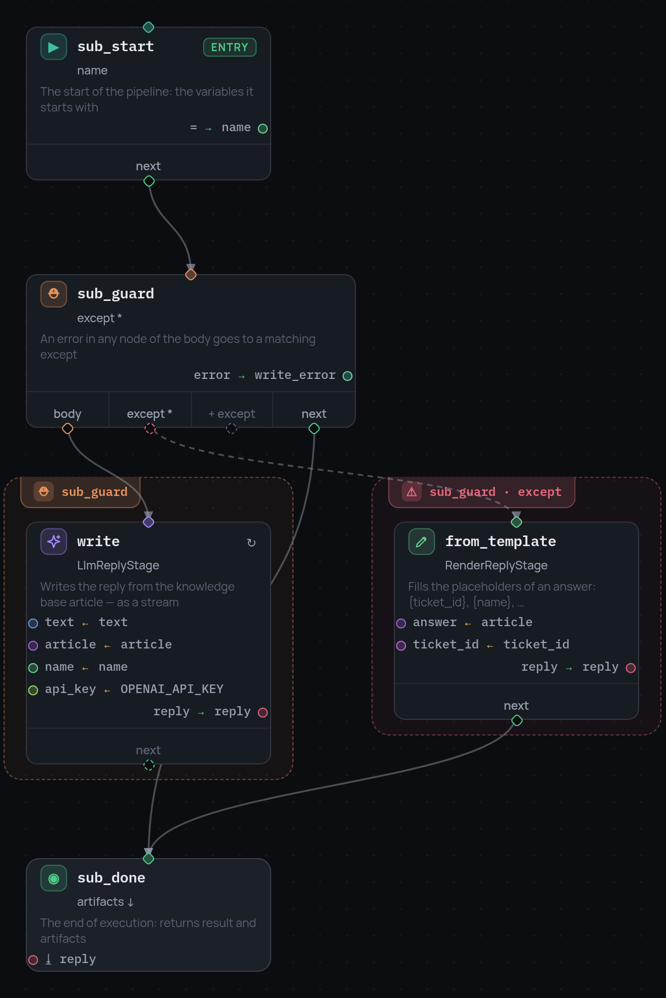Screen dimensions: 666x998
Task: Click the refresh icon on write node
Action: [251, 543]
